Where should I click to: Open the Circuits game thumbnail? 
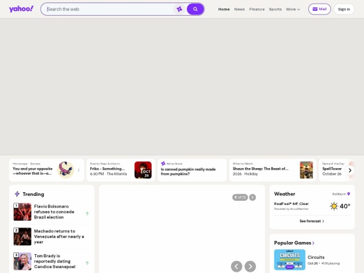(289, 260)
